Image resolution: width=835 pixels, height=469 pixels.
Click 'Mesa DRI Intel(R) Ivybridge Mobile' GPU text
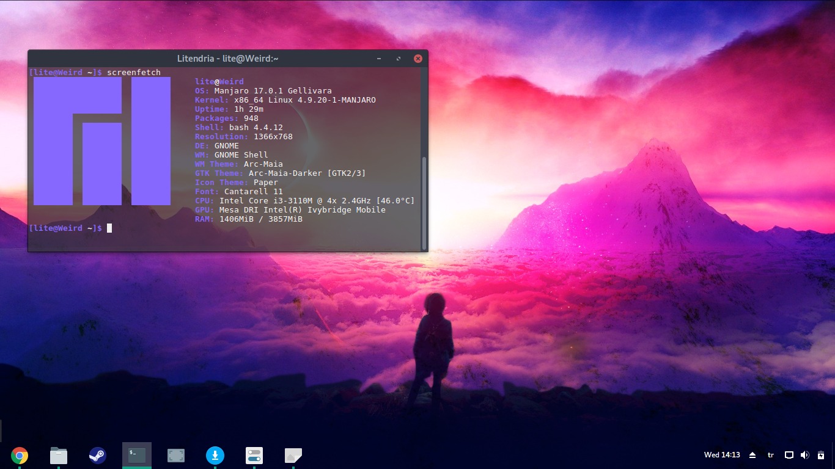303,210
